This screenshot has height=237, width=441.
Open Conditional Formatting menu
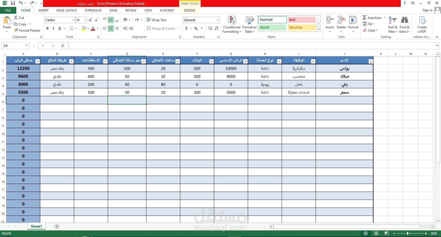click(232, 25)
